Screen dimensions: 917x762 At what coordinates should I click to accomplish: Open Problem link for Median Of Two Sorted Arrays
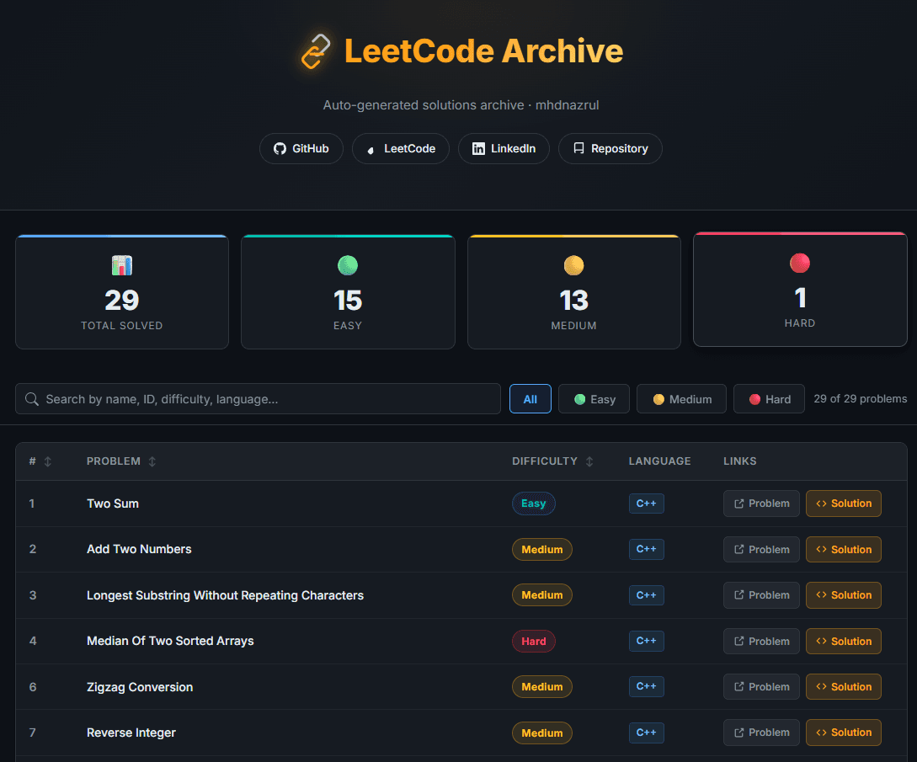click(x=761, y=641)
